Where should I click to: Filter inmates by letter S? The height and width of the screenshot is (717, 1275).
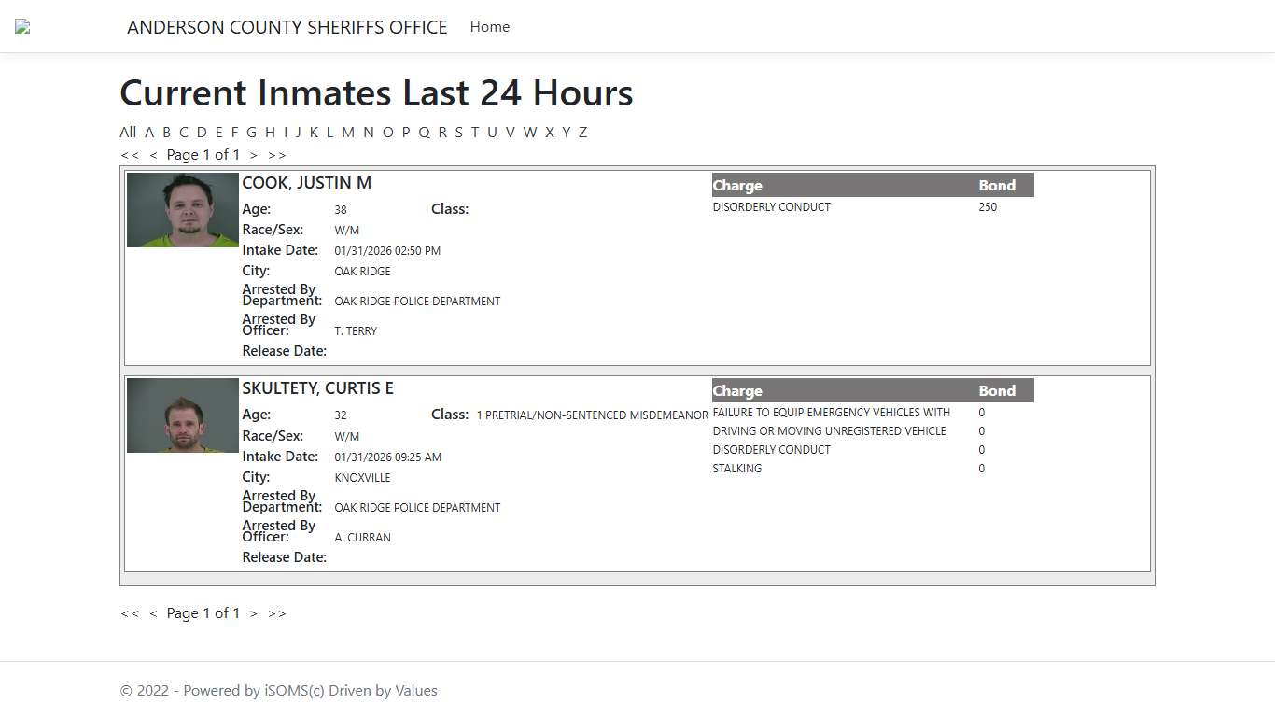click(x=458, y=132)
